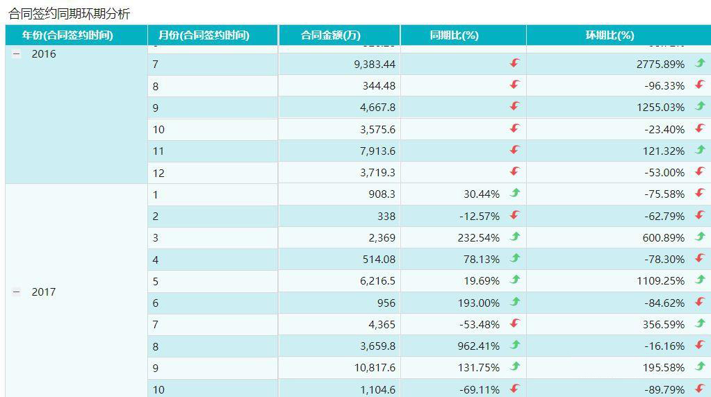The height and width of the screenshot is (397, 711).
Task: Click green up arrow beside 962.41%
Action: coord(515,345)
